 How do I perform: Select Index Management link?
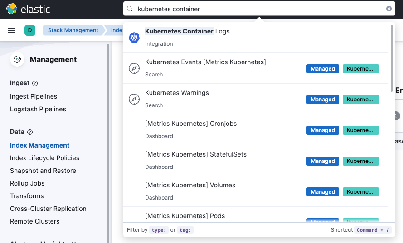39,145
